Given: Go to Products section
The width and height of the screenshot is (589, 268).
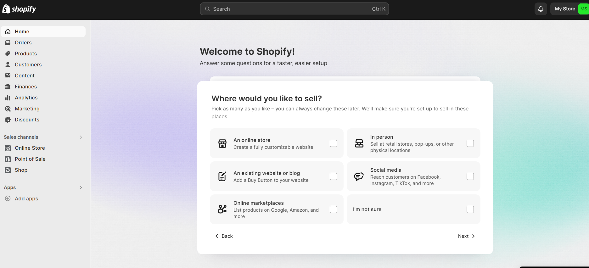Looking at the screenshot, I should point(43,53).
